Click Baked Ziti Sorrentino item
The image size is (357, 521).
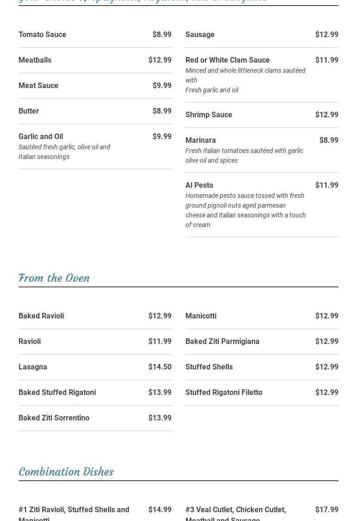pyautogui.click(x=54, y=418)
